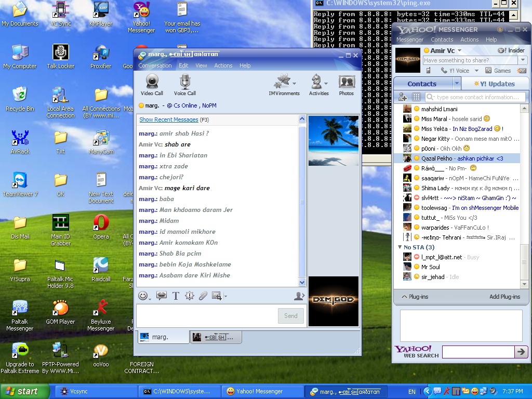
Task: Click ping console scrollbar up arrow
Action: pyautogui.click(x=514, y=15)
